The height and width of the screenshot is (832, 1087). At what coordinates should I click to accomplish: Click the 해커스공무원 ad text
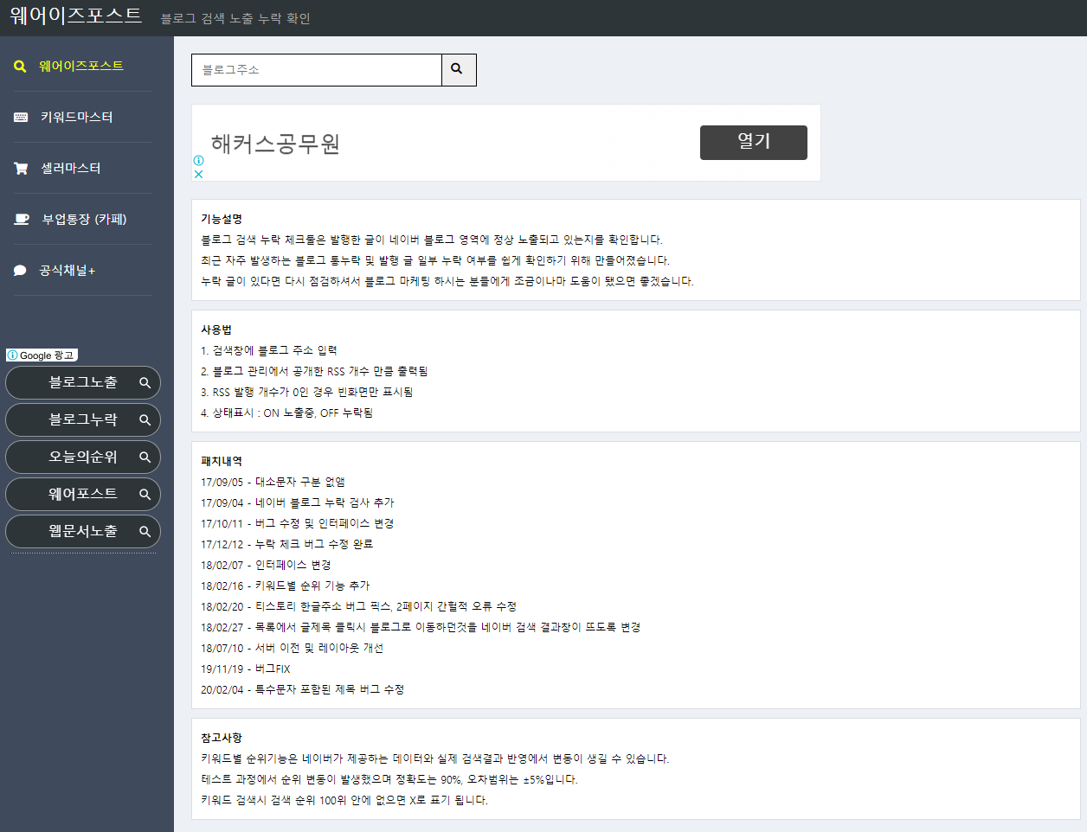click(275, 144)
